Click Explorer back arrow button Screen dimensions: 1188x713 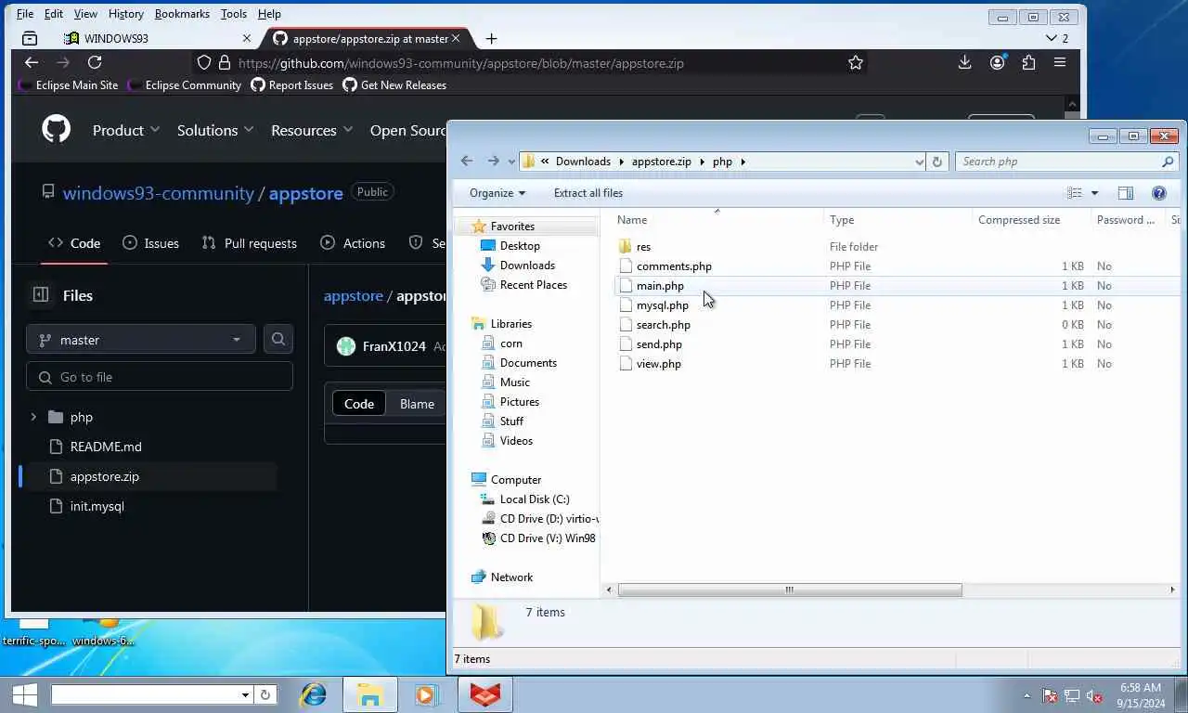point(467,161)
